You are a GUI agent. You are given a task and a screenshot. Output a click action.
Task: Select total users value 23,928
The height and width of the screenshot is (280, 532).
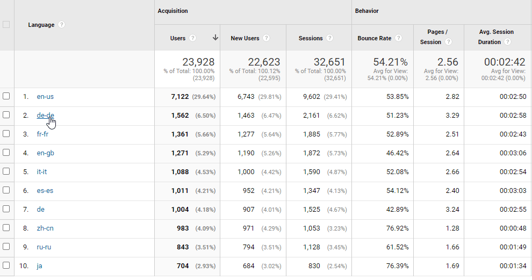click(x=198, y=62)
